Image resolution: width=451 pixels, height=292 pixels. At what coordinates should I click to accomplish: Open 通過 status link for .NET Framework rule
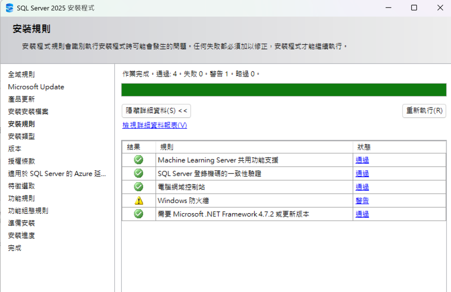click(362, 214)
